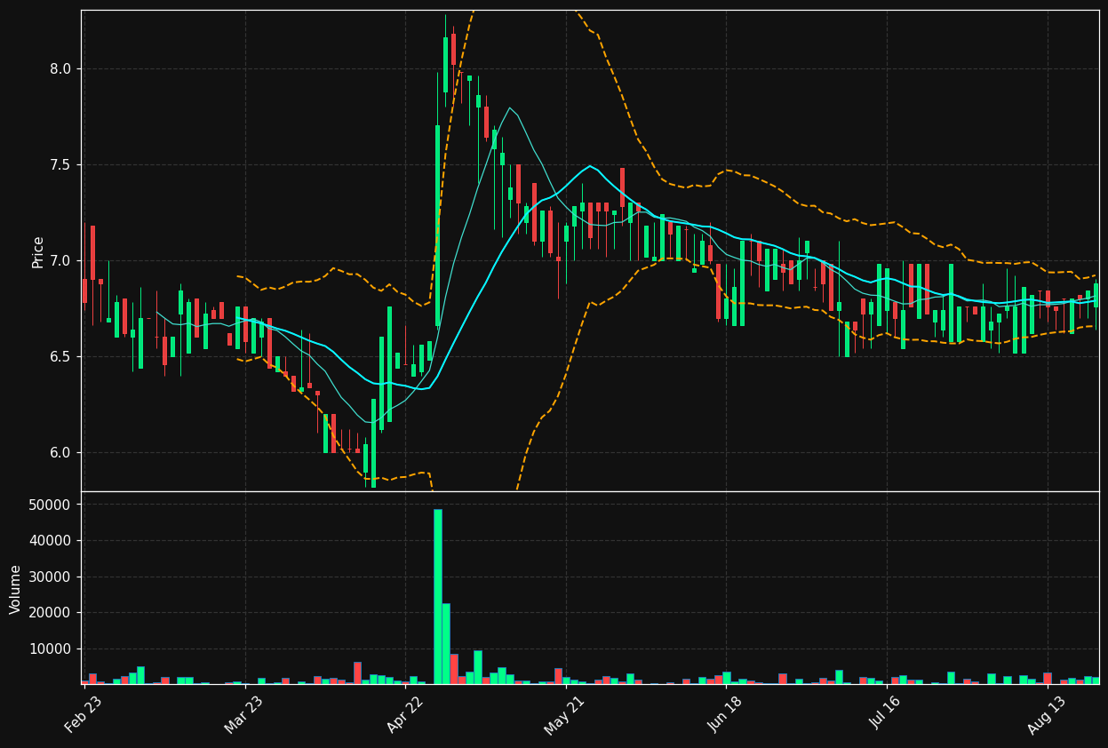Click the May 21 date label
1108x748 pixels.
coord(564,714)
